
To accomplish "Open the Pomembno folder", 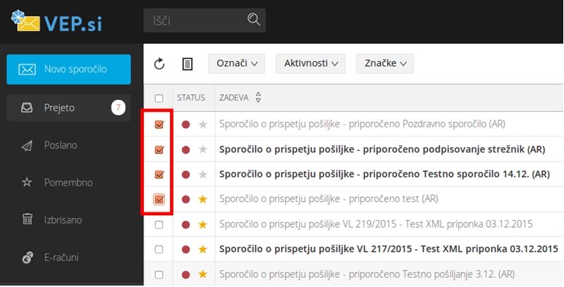I will point(68,183).
